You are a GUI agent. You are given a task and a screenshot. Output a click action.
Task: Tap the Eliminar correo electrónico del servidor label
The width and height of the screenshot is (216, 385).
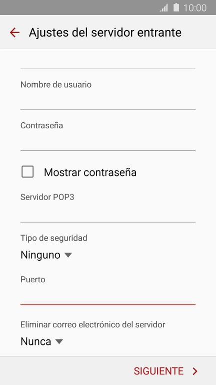[x=93, y=325]
